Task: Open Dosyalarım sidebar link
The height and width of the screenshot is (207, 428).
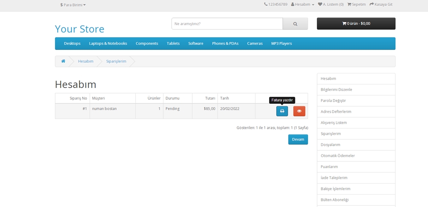Action: coord(356,145)
